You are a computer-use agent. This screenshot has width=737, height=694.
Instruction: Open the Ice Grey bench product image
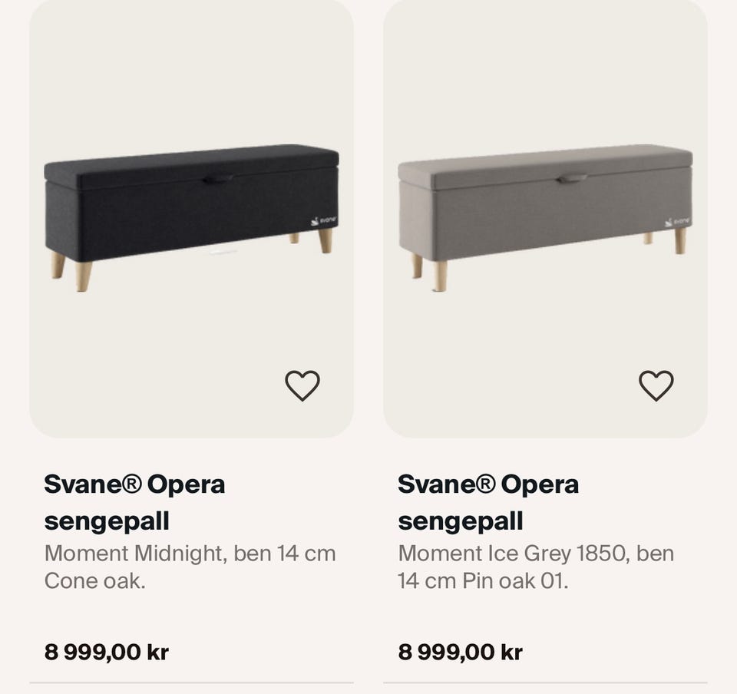pos(545,217)
